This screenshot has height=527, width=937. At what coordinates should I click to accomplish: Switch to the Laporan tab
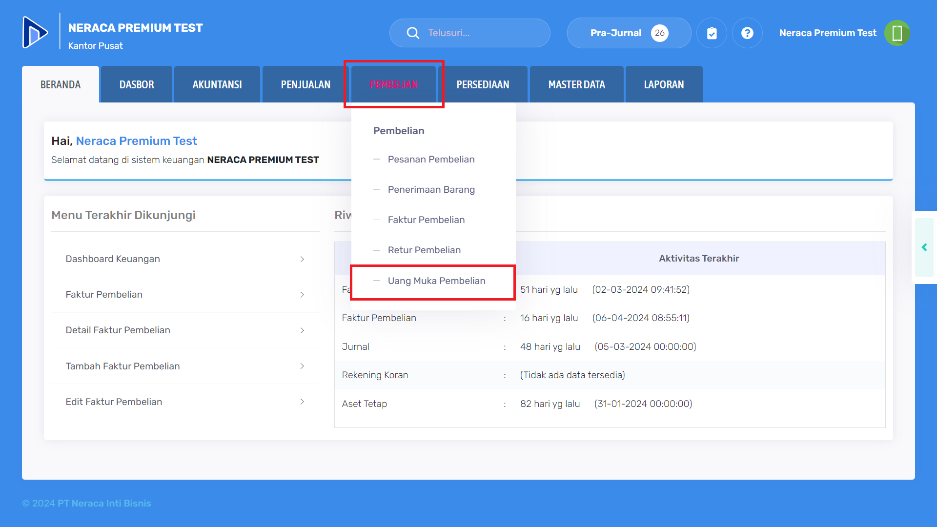pos(664,85)
